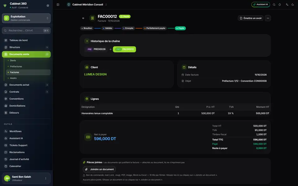Click the Brouillon status step
This screenshot has height=186, width=298.
tap(87, 28)
